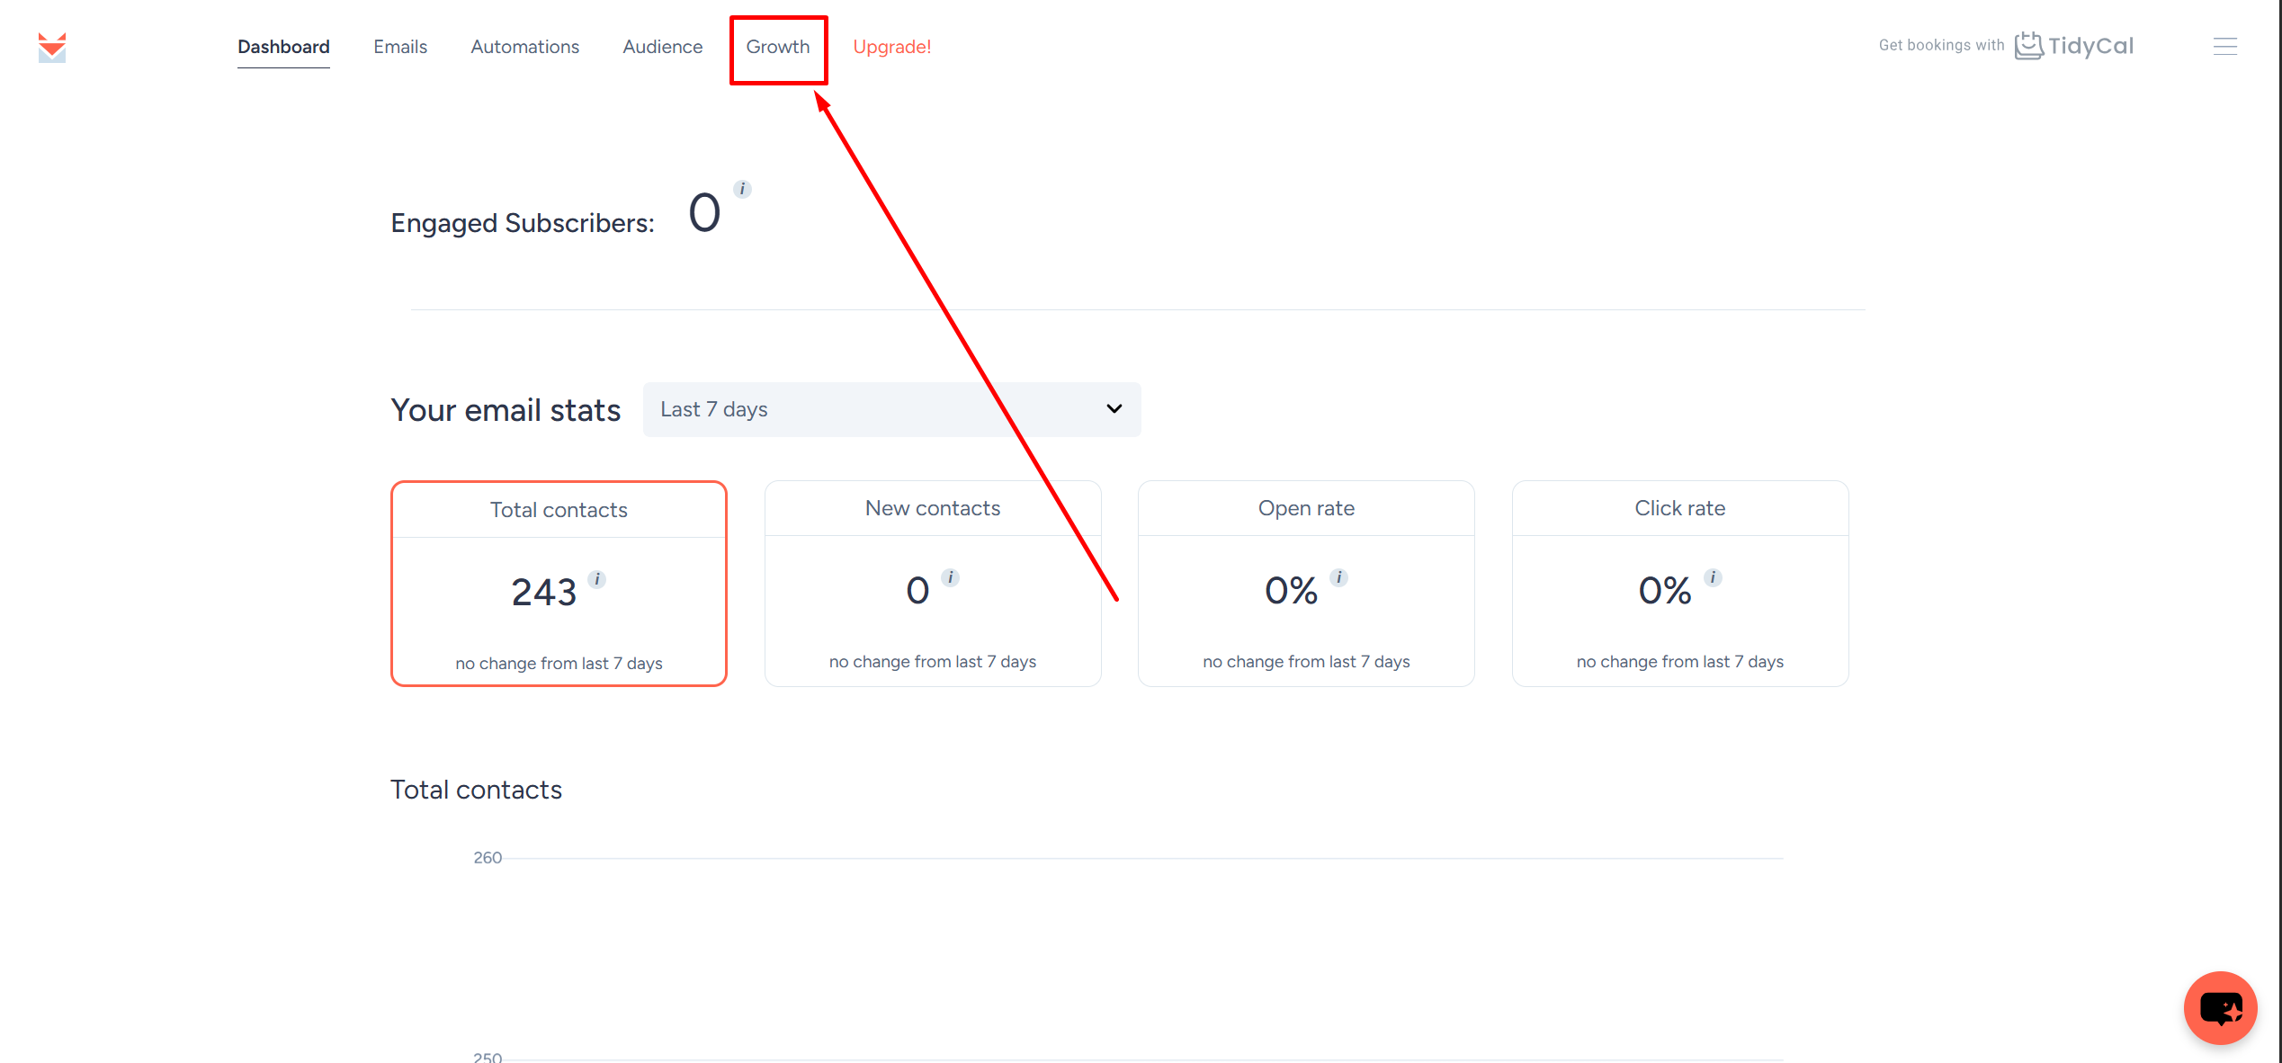
Task: Click info icon in New contacts card
Action: (951, 577)
